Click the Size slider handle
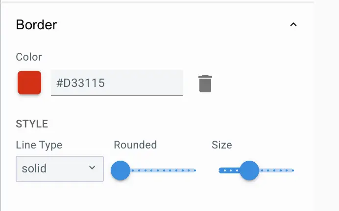This screenshot has height=211, width=339. [x=249, y=170]
